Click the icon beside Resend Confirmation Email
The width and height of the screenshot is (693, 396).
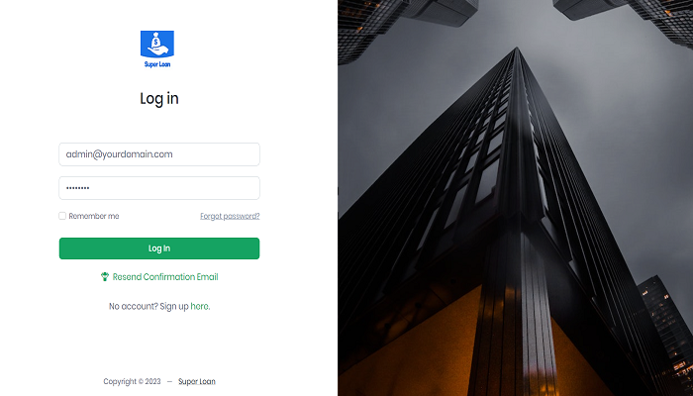(x=105, y=276)
